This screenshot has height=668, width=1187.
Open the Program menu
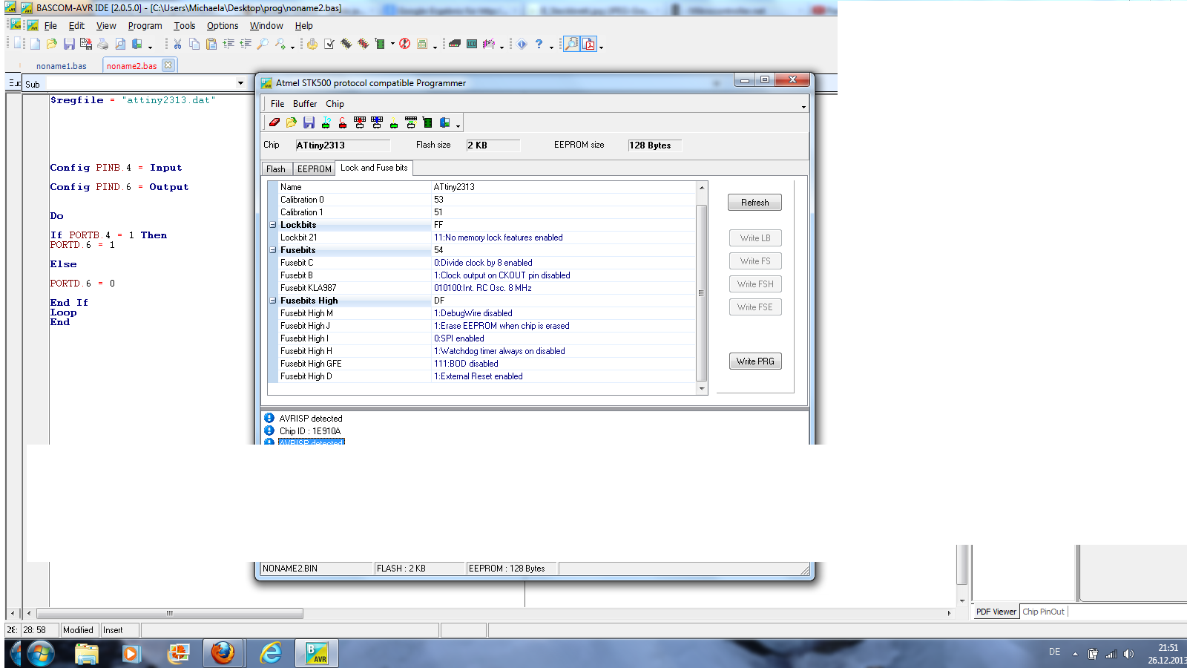click(x=145, y=25)
